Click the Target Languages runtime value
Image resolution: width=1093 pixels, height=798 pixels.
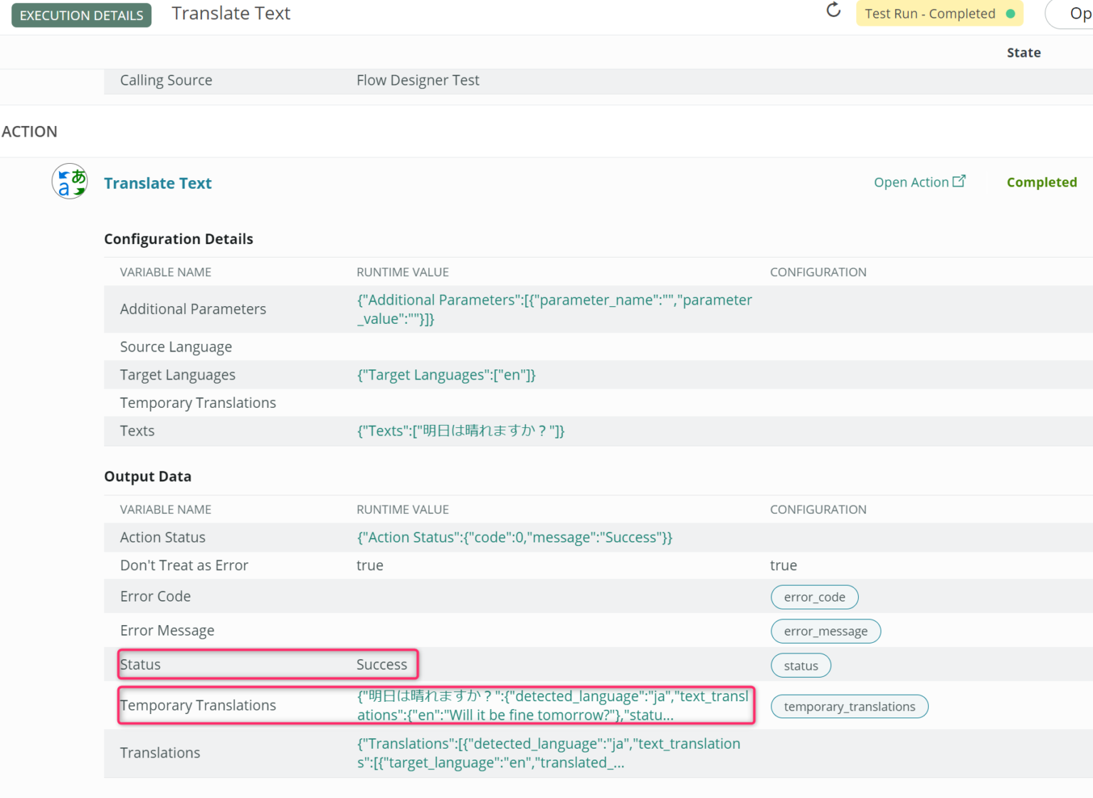coord(446,374)
